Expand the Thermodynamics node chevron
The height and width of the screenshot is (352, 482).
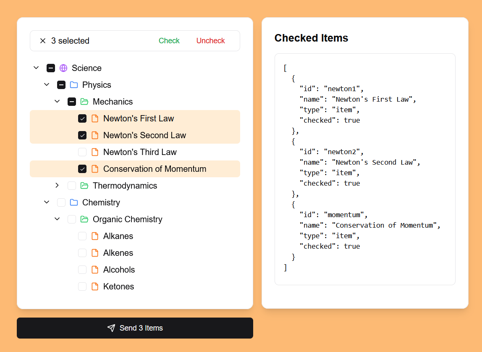click(57, 185)
